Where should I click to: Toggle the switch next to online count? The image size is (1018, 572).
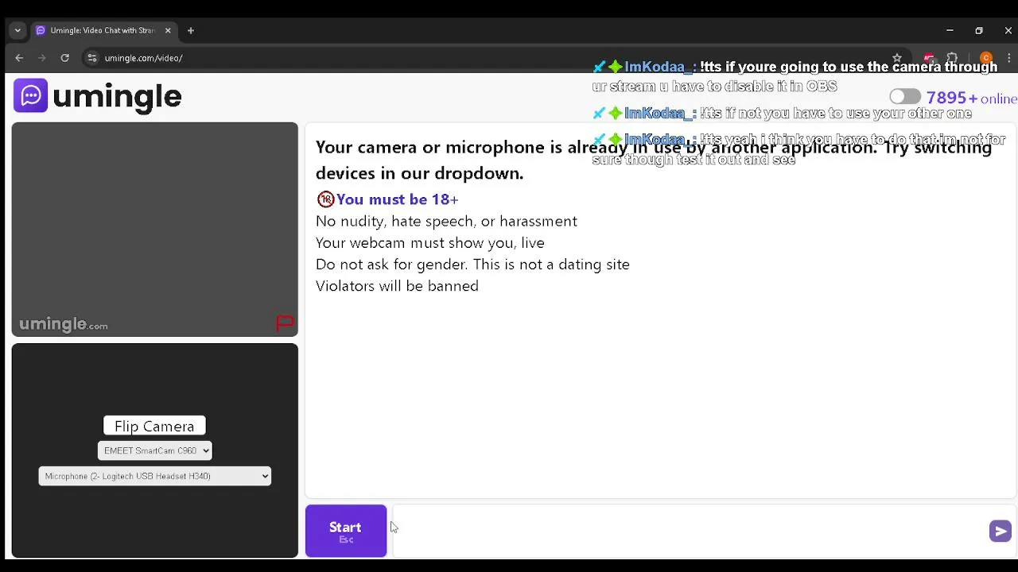905,97
